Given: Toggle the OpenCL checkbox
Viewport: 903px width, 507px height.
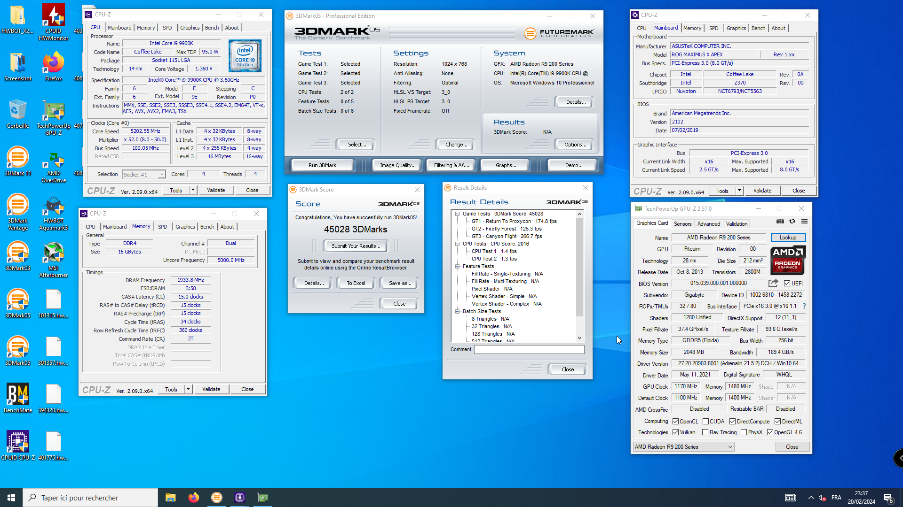Looking at the screenshot, I should coord(675,421).
